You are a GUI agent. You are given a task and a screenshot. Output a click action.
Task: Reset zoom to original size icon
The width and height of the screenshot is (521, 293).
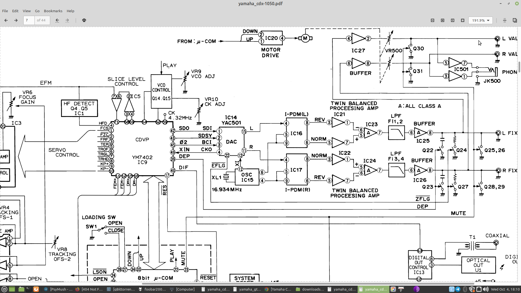click(453, 20)
